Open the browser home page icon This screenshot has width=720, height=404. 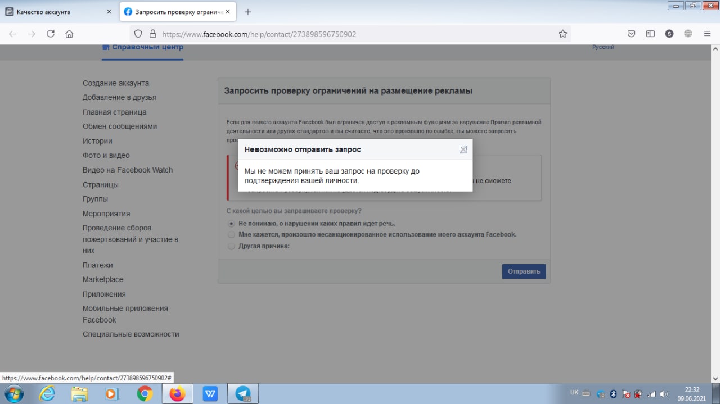[x=69, y=34]
